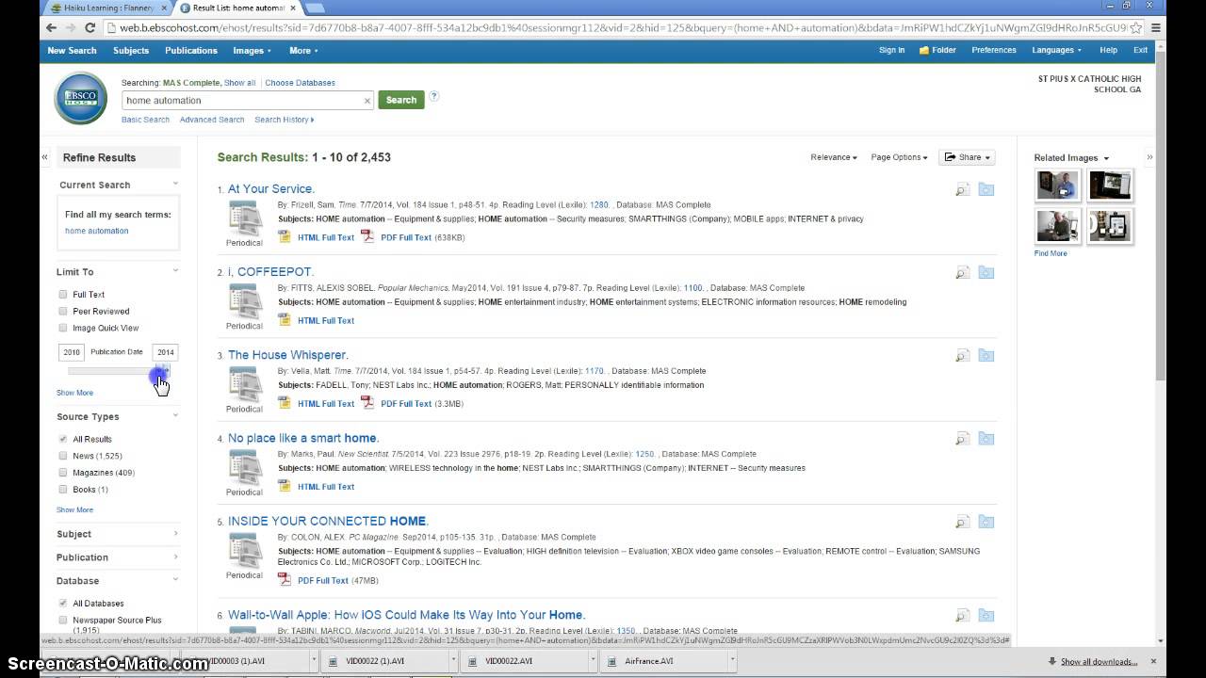The image size is (1206, 678).
Task: Open Subjects in the top menu
Action: tap(131, 51)
